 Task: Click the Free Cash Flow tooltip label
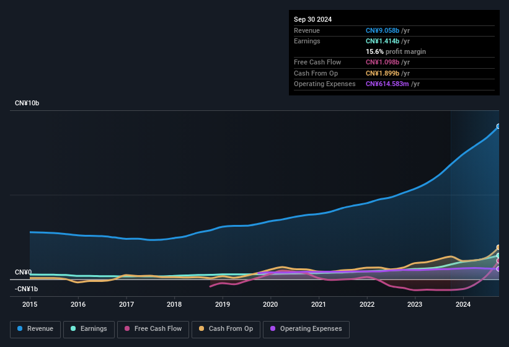click(x=317, y=62)
